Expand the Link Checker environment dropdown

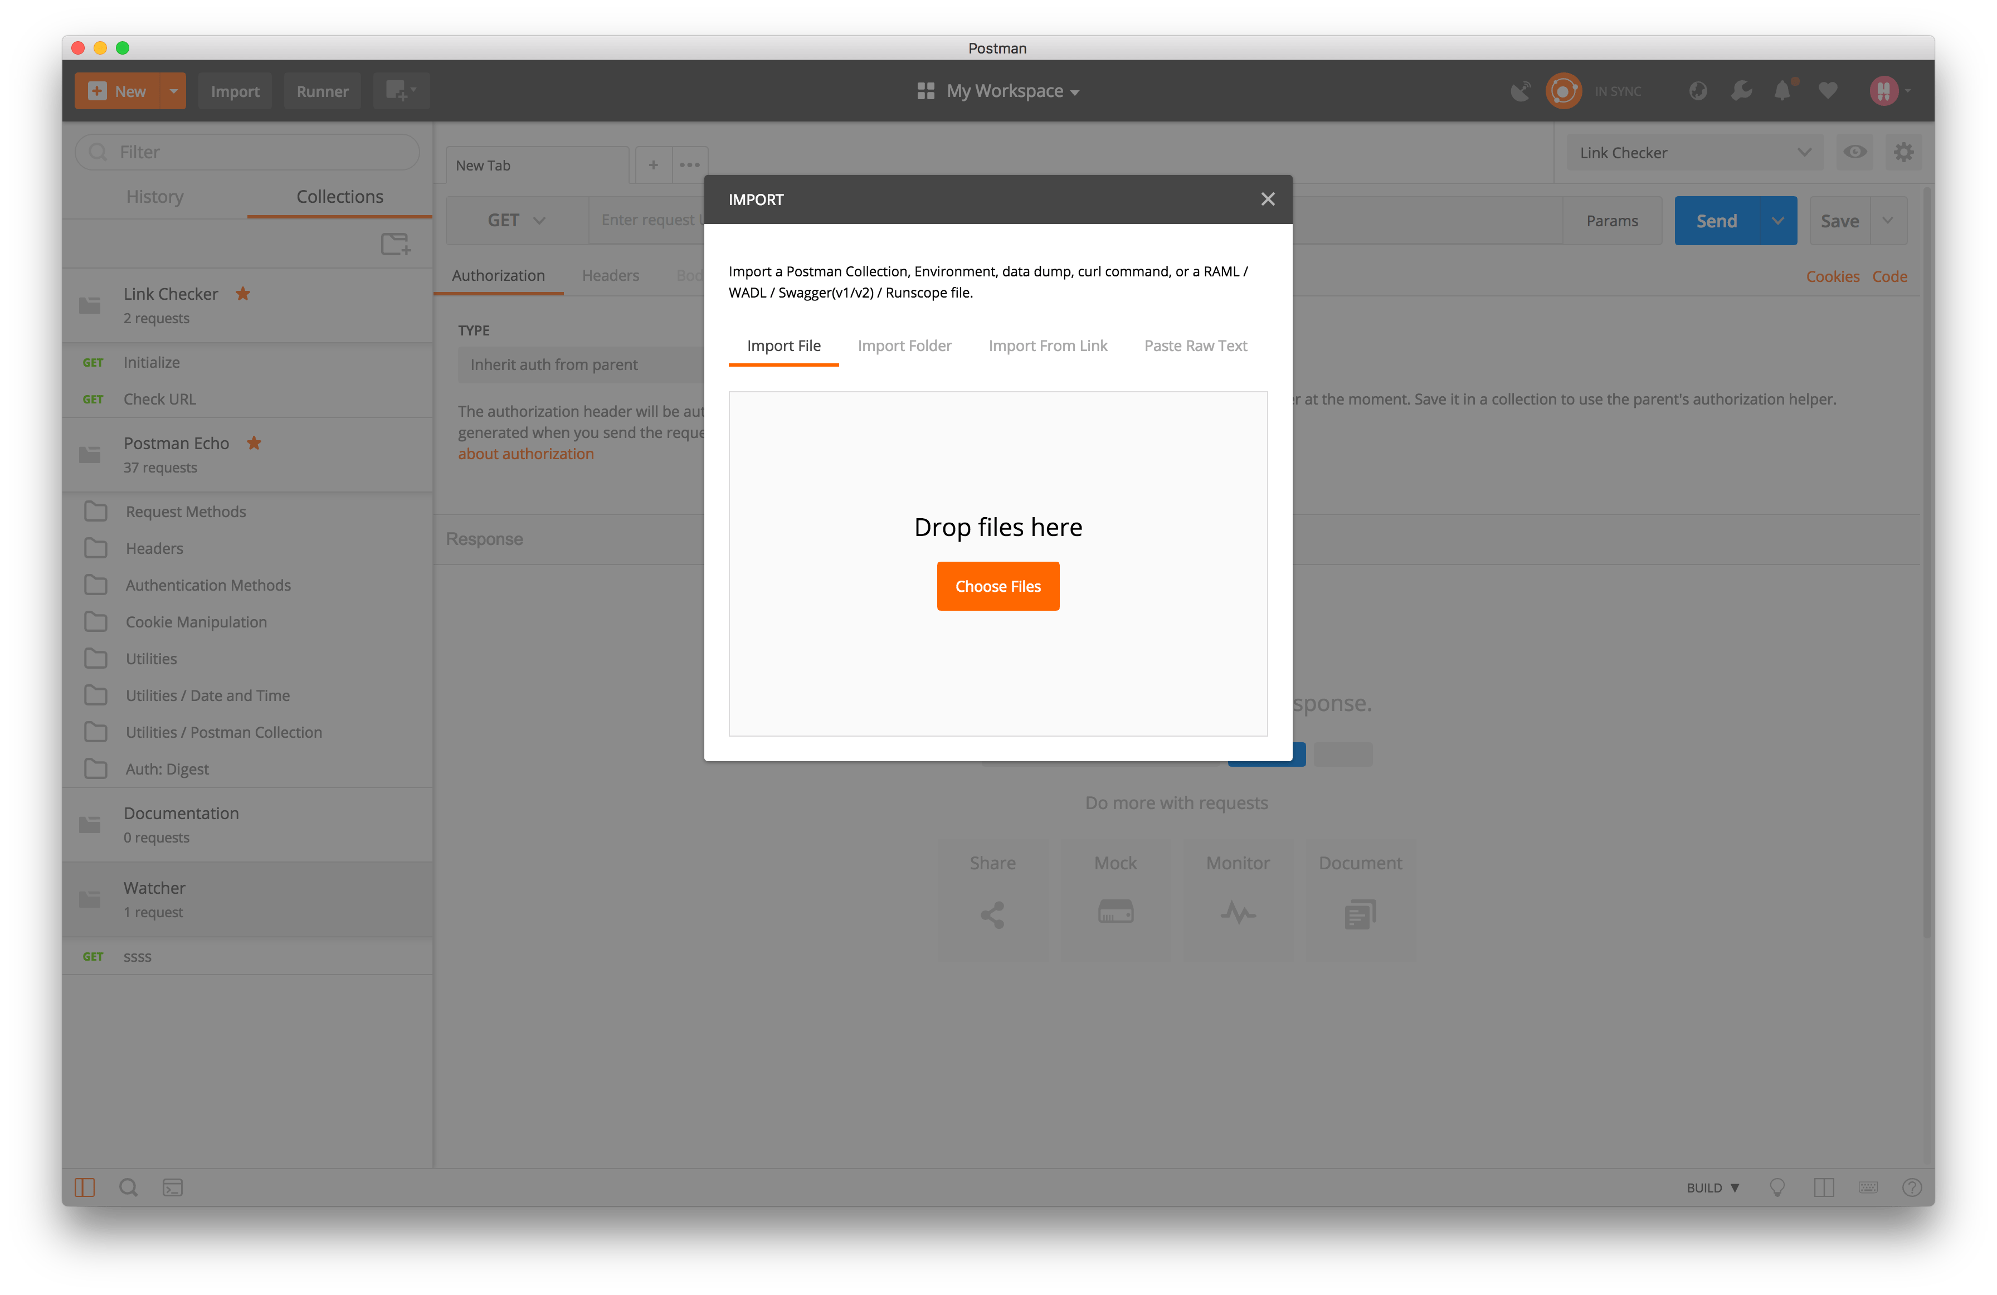pyautogui.click(x=1694, y=153)
